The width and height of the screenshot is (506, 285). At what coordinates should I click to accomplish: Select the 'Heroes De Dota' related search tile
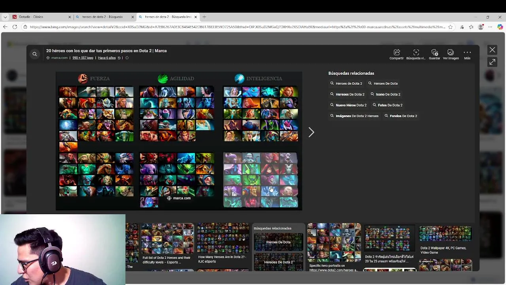click(278, 242)
